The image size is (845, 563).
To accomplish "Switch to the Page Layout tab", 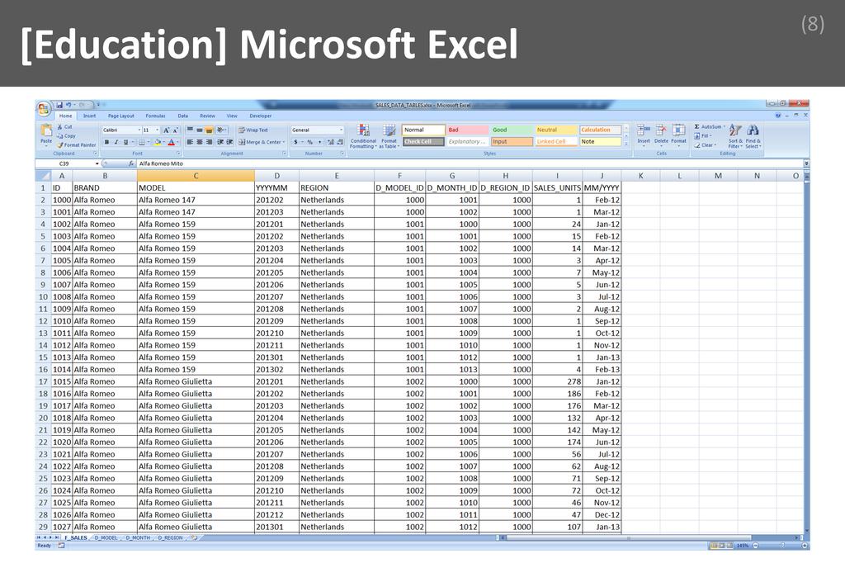I will (120, 116).
